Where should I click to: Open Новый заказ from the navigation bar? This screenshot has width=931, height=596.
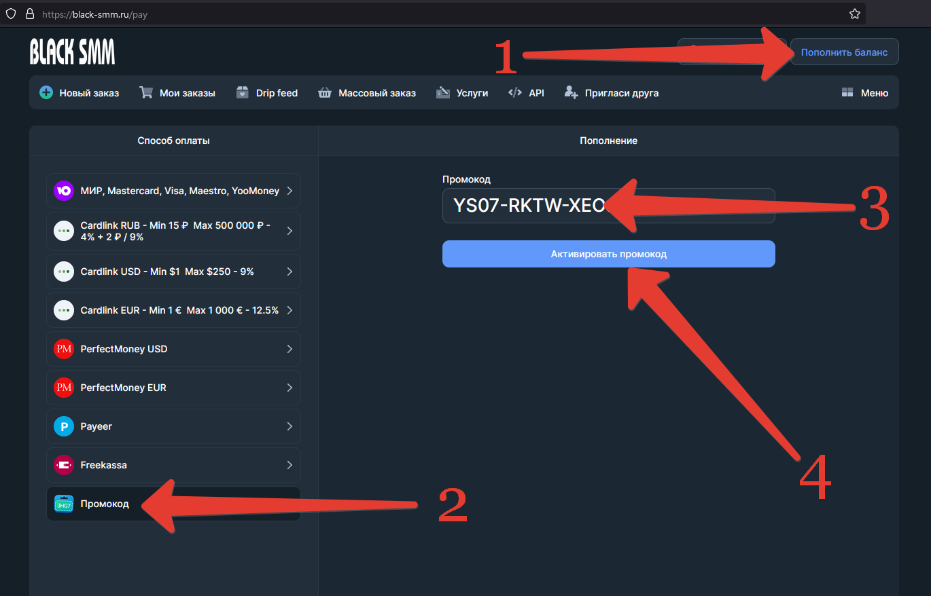coord(80,93)
